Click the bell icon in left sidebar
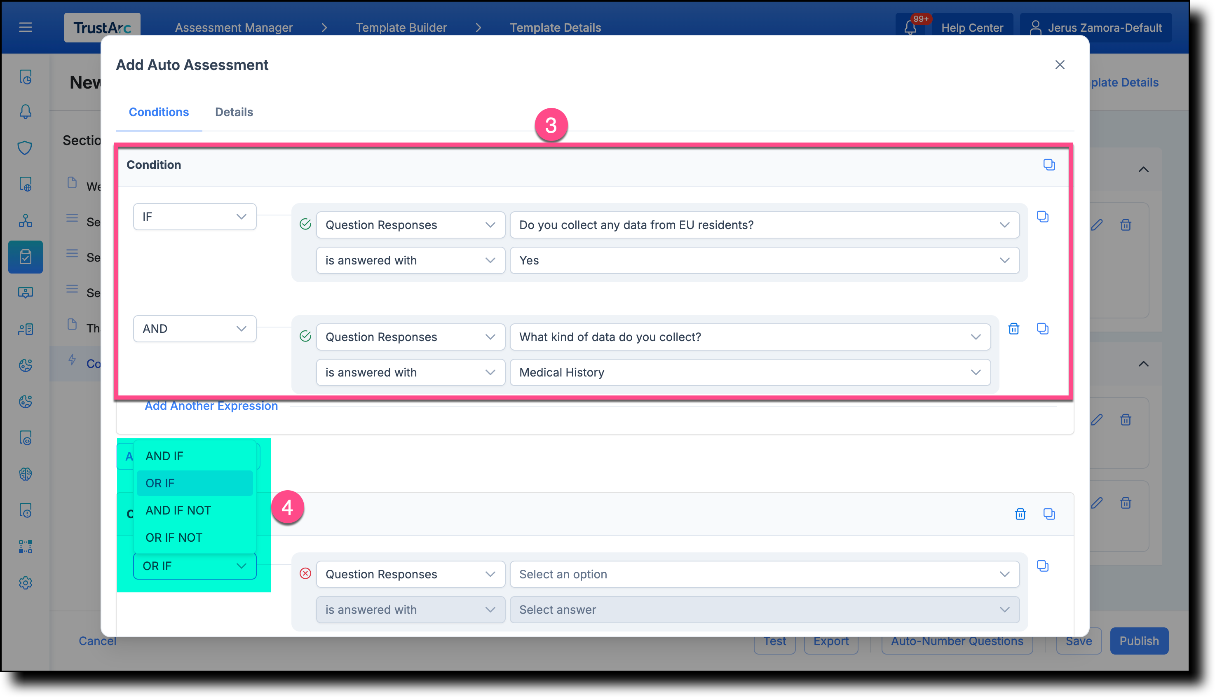1215x697 pixels. [26, 112]
